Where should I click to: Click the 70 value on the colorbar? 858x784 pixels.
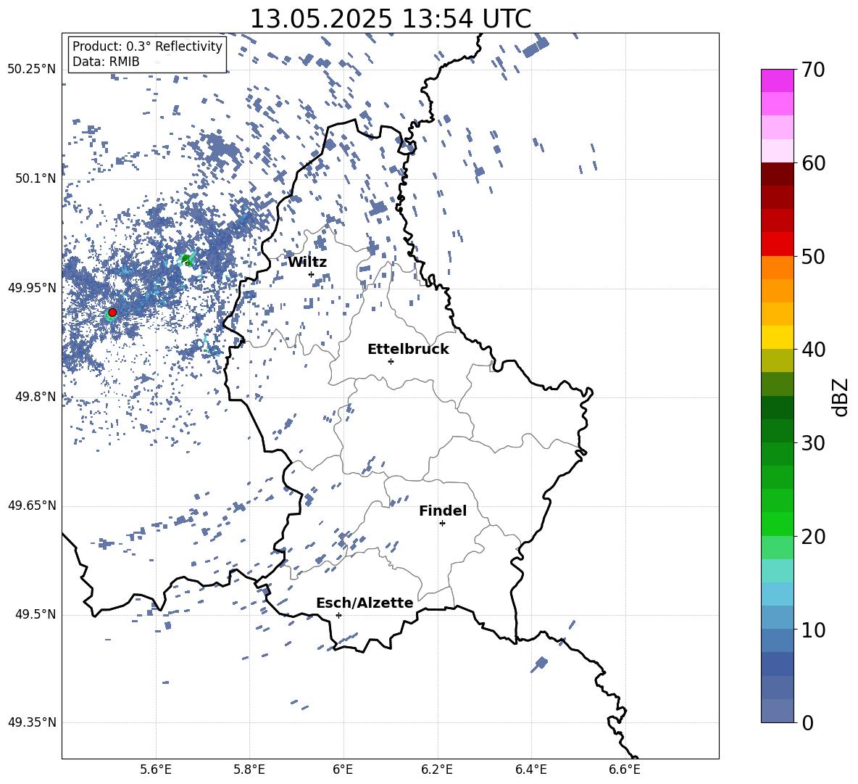click(812, 70)
